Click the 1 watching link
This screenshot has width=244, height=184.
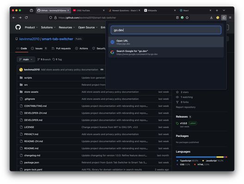click(x=184, y=97)
